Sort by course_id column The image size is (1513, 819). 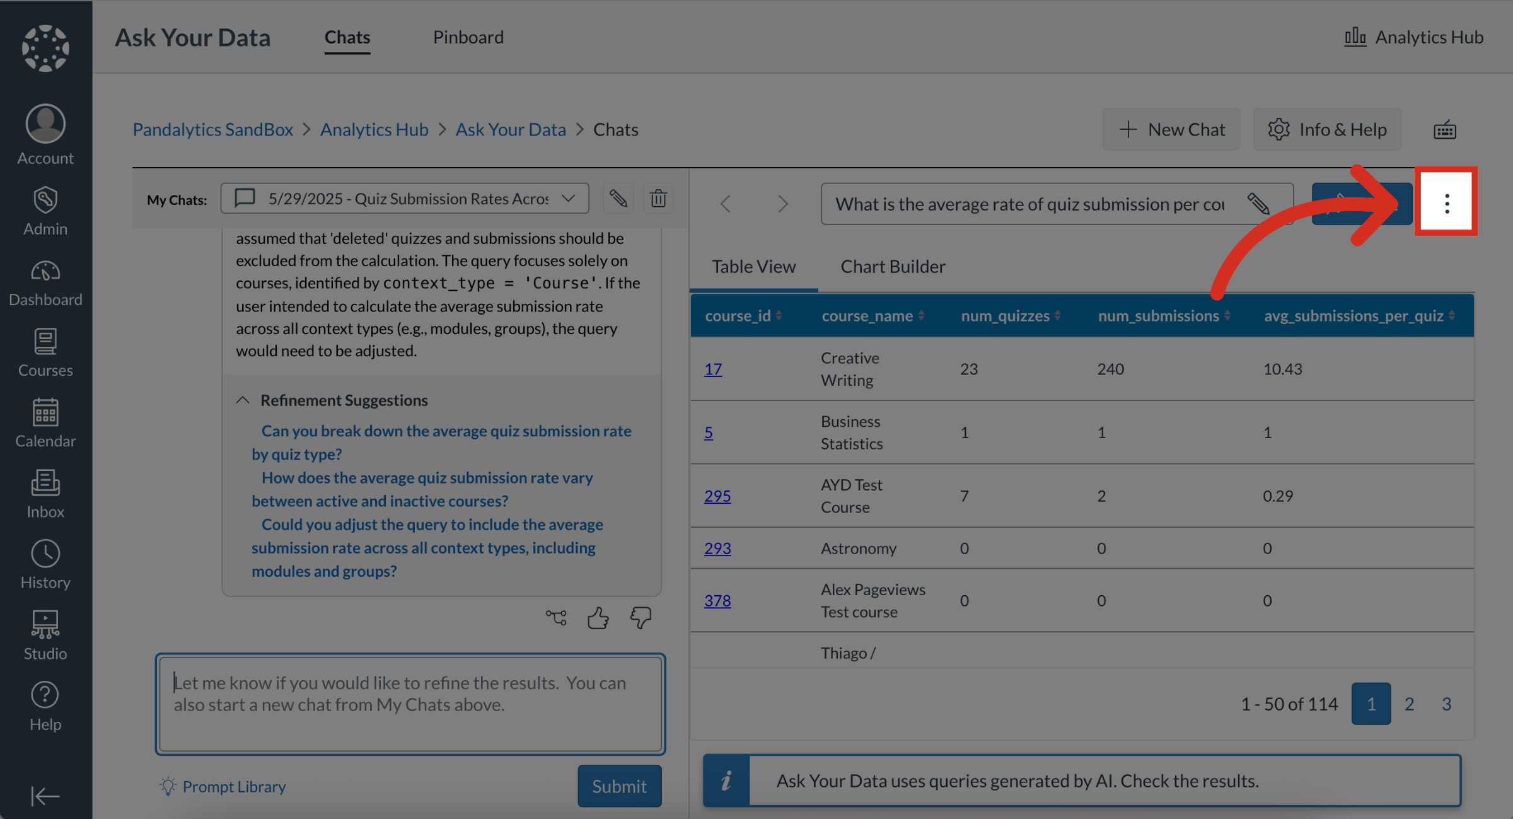click(743, 316)
